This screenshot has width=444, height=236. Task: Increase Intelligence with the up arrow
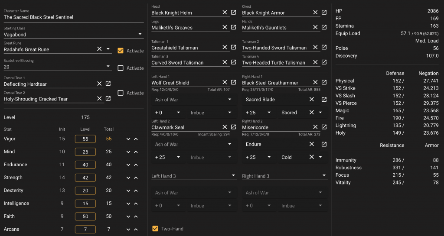(136, 204)
